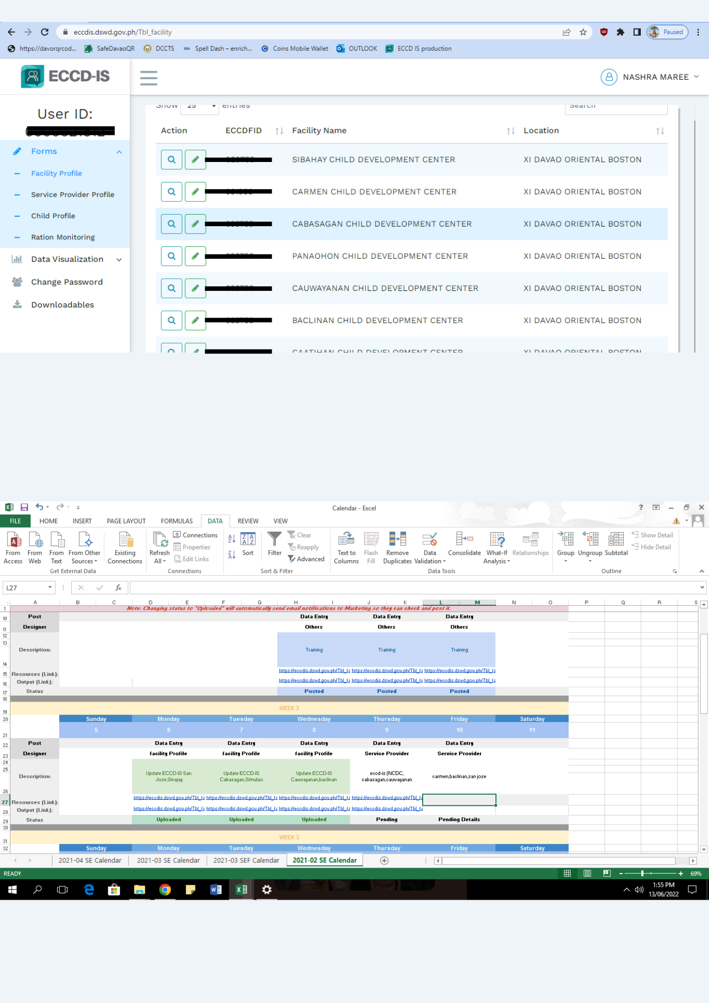Screen dimensions: 709x1003
Task: Apply Filter in Excel Data tab
Action: tap(274, 544)
